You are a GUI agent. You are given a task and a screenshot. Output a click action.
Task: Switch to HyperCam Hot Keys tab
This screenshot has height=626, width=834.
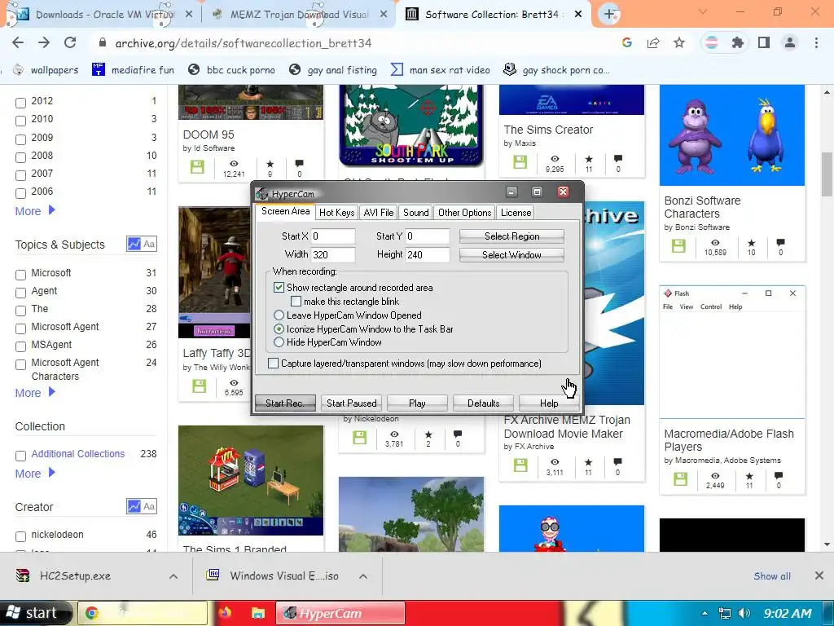coord(336,213)
